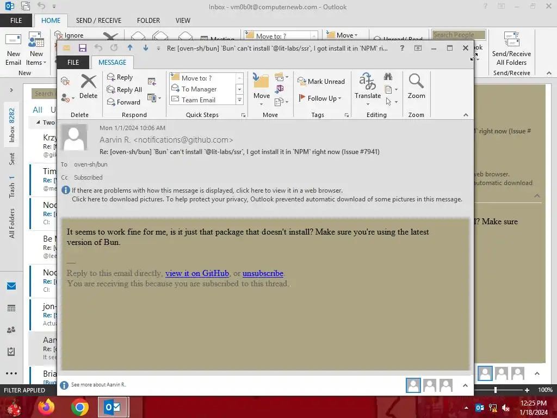Open the Actions dropdown in Move group
The image size is (557, 418).
(281, 102)
